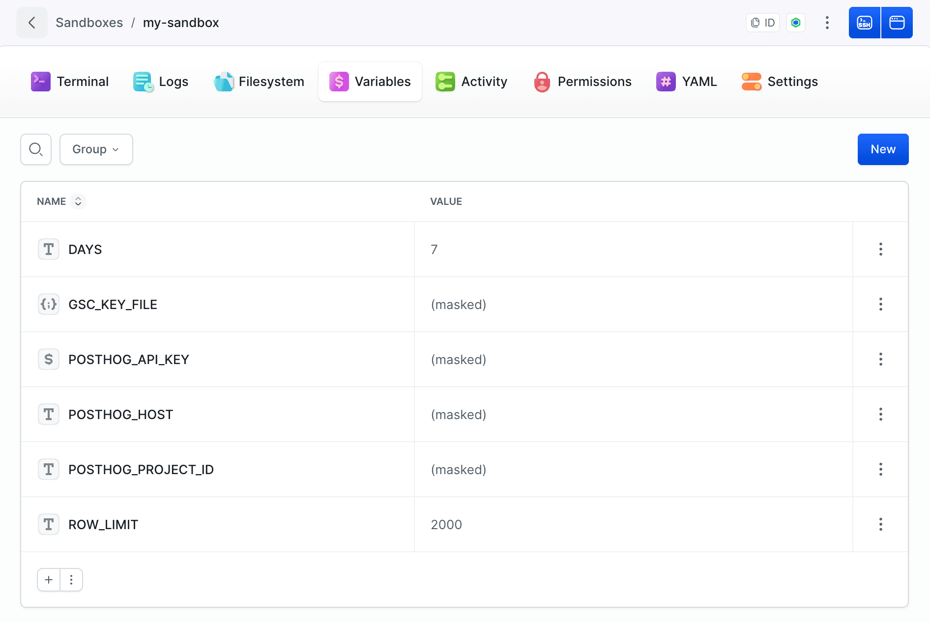Copy the sandbox ID

point(762,23)
